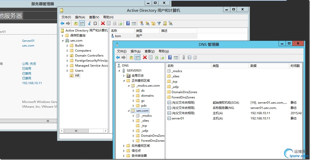Screen dimensions: 310x160
Task: Click up-one-level folder icon in Active Directory toolbar
Action: 76,23
